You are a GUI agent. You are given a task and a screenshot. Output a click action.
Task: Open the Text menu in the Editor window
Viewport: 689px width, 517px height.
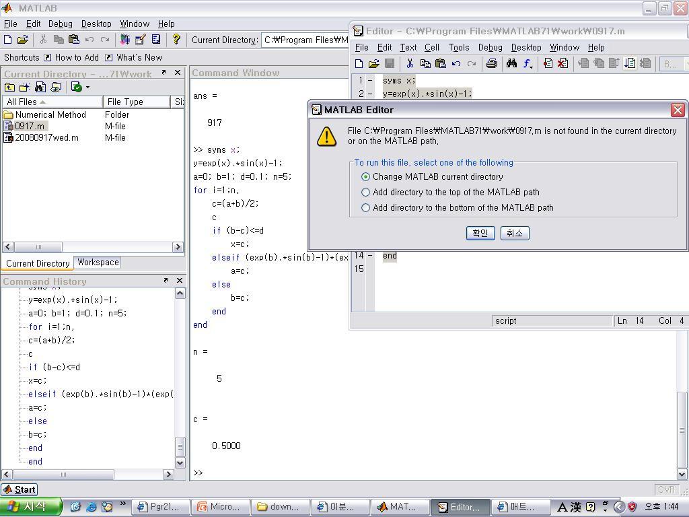click(408, 48)
